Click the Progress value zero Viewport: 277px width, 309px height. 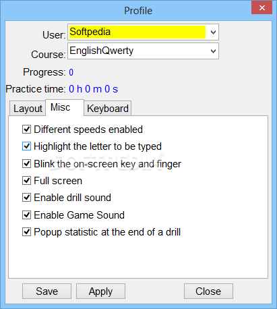click(71, 72)
